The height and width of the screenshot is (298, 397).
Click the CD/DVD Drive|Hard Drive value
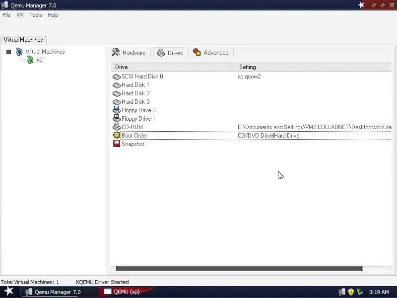(268, 136)
